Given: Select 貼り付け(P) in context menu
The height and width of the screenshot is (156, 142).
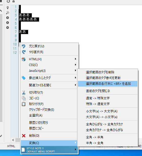Looking at the screenshot, I should [50, 104].
